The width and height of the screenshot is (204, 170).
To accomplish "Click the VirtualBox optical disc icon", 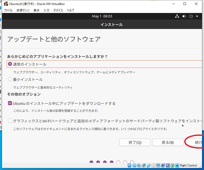I will point(134,166).
